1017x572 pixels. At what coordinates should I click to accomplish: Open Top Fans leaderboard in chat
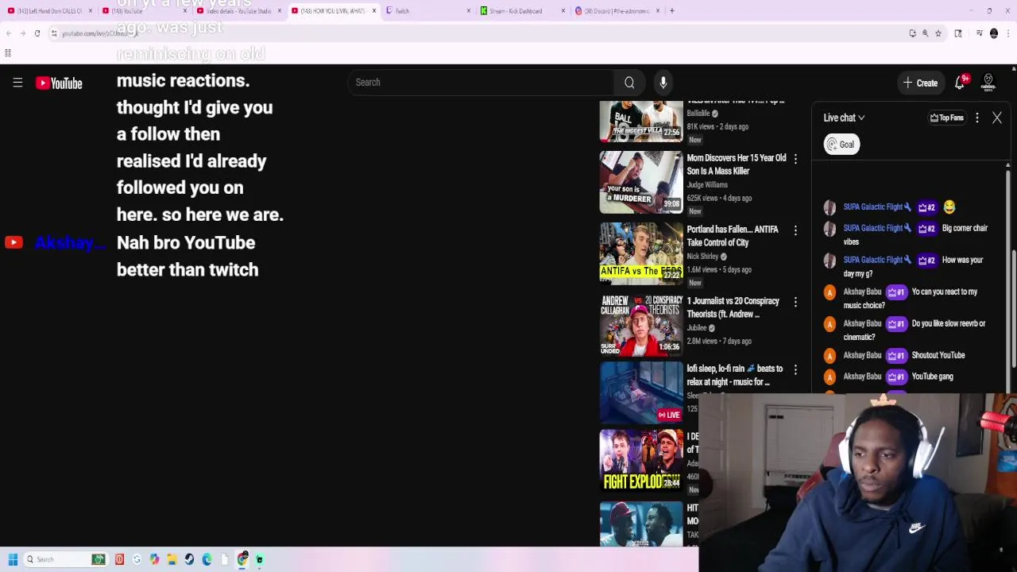(x=947, y=118)
